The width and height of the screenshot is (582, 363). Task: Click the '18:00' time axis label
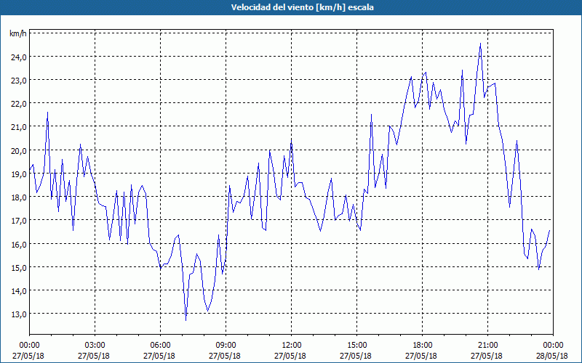(x=422, y=346)
